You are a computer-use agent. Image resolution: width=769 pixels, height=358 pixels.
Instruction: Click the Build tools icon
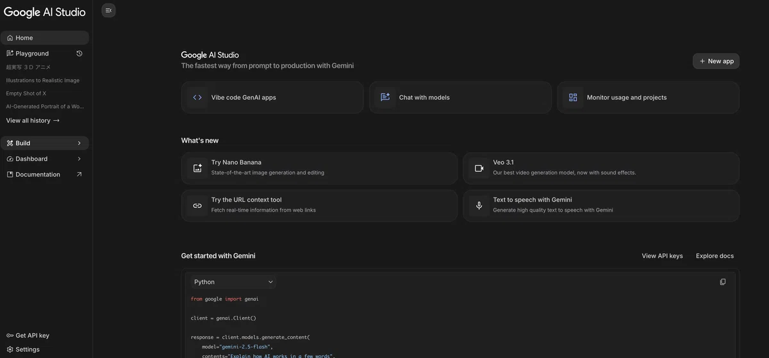(10, 143)
